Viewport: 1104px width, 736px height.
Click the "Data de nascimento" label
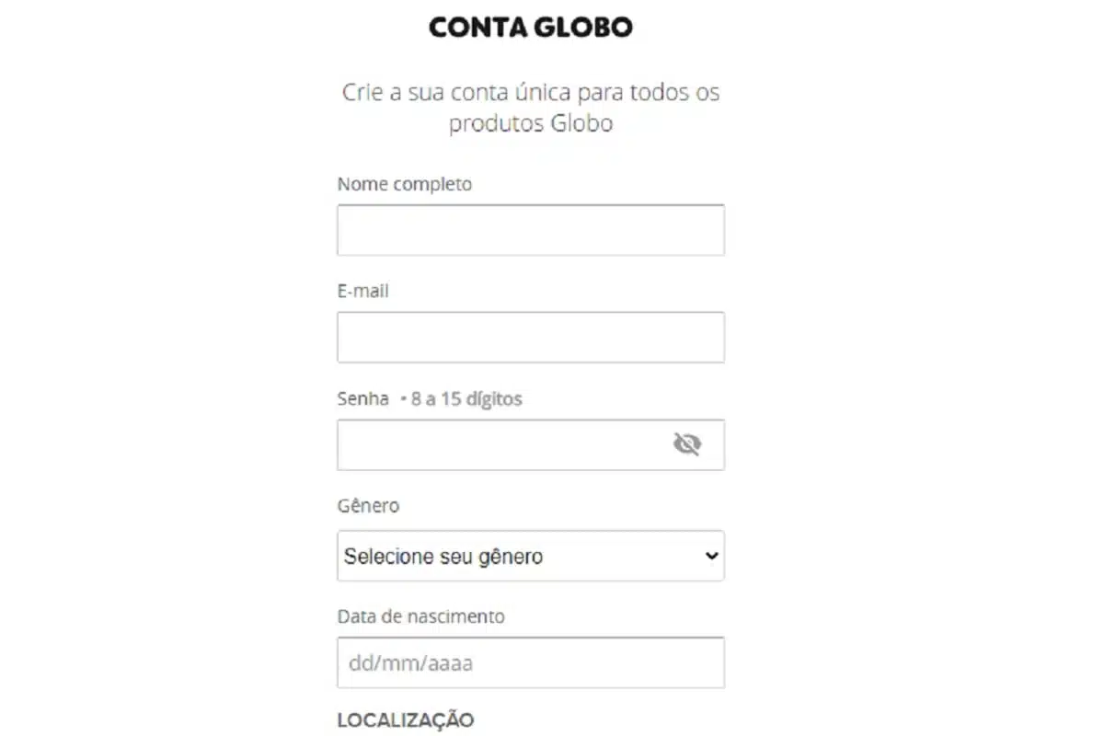420,616
